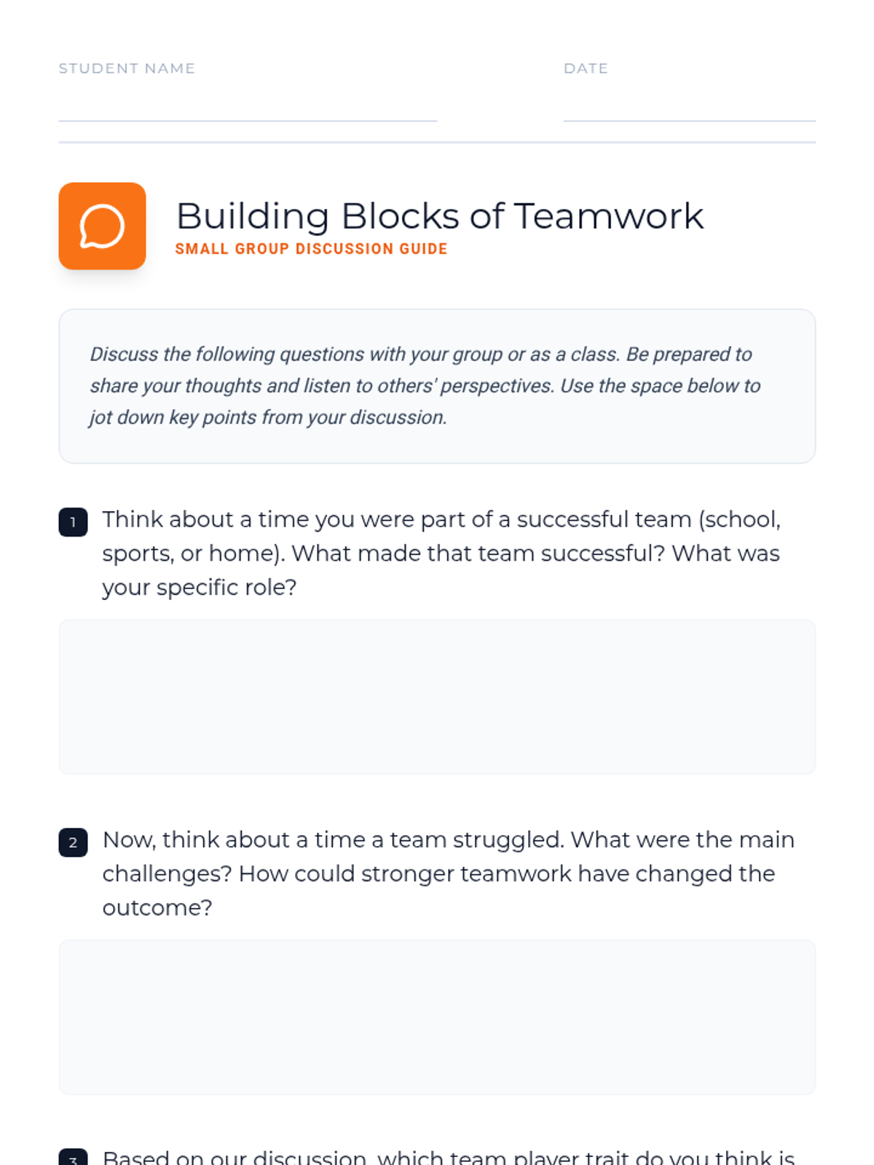Click the successful team question text
Image resolution: width=874 pixels, height=1165 pixels.
point(441,553)
